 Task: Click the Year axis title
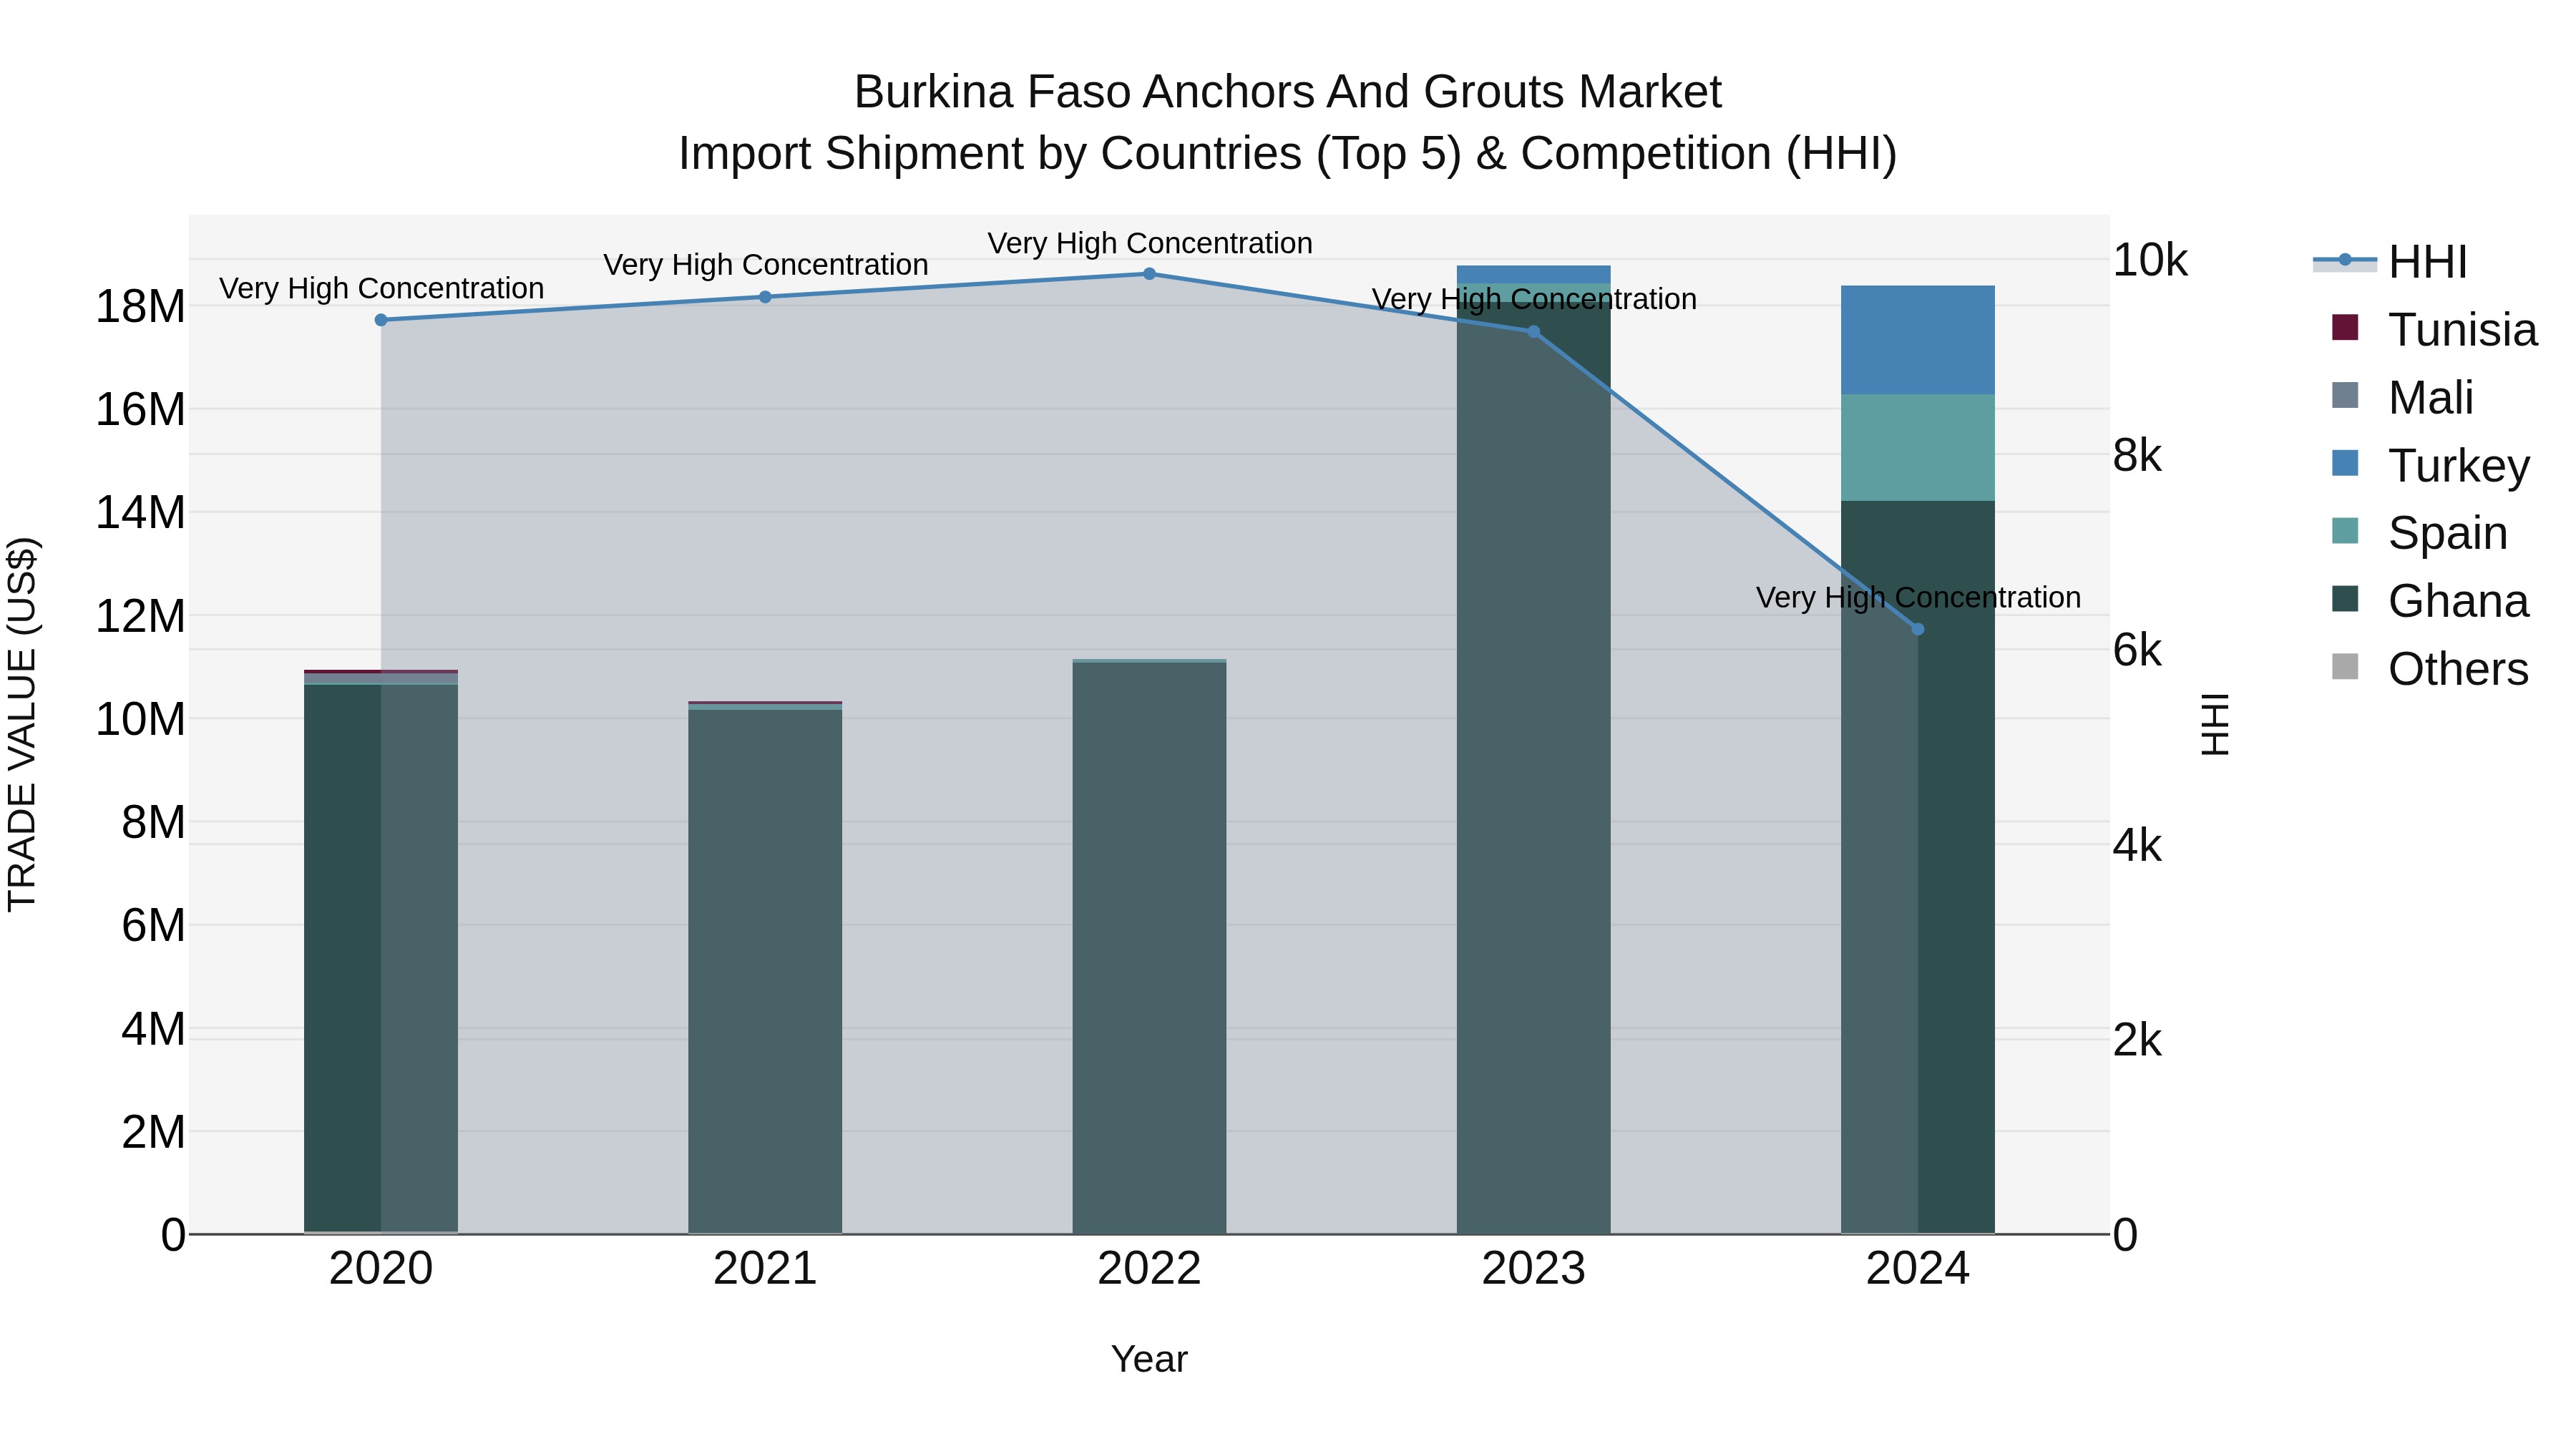(x=1149, y=1359)
